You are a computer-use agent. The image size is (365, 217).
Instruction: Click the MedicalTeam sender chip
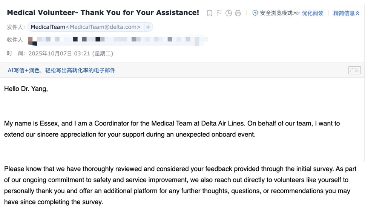coord(48,27)
